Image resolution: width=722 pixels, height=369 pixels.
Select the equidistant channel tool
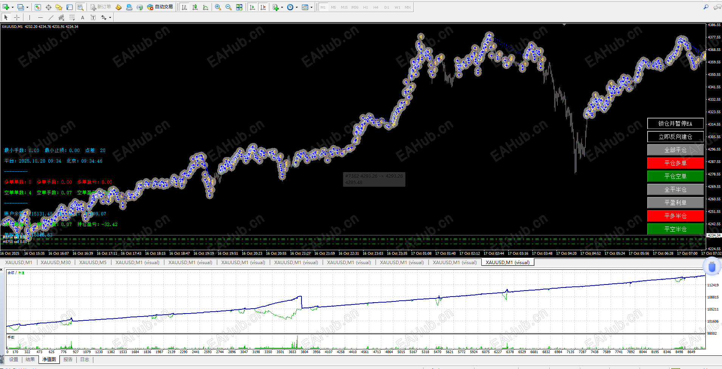click(62, 17)
